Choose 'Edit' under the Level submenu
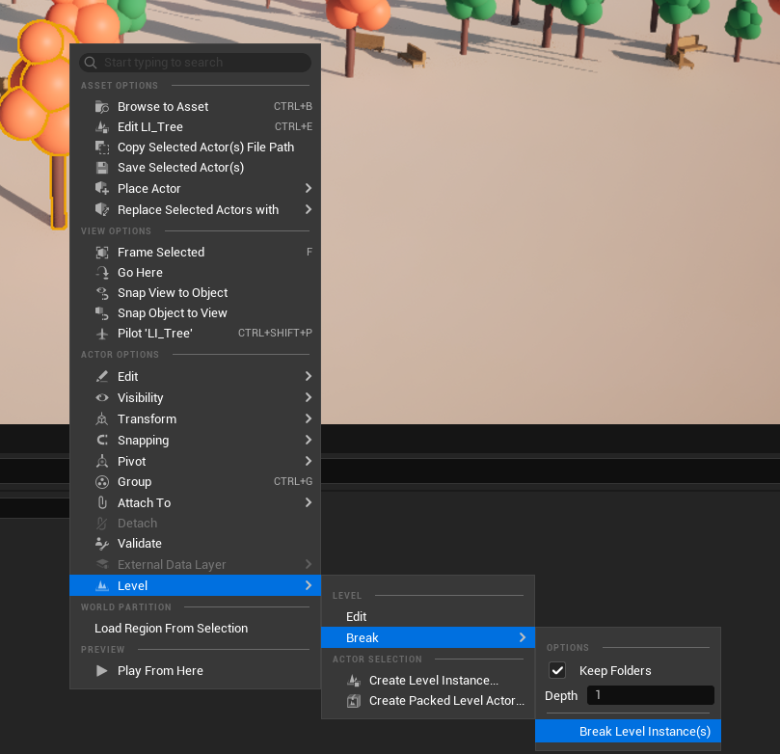 point(357,616)
